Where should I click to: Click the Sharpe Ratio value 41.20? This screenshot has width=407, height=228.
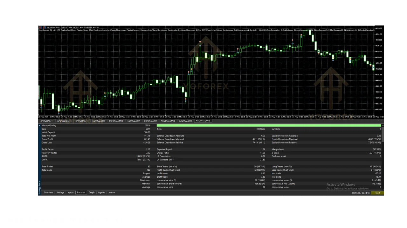click(263, 153)
